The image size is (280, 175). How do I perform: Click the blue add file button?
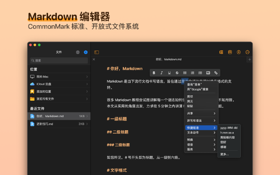tap(86, 52)
